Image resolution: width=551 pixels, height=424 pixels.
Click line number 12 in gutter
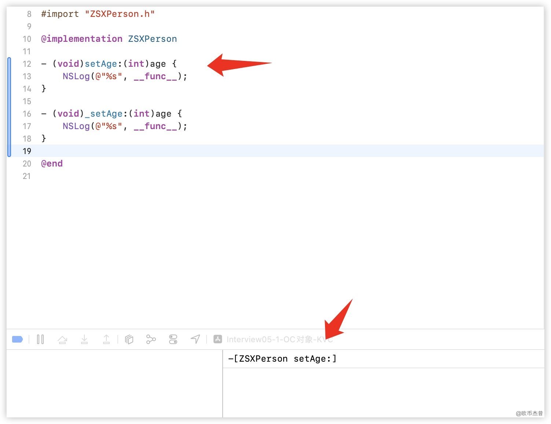pos(27,64)
